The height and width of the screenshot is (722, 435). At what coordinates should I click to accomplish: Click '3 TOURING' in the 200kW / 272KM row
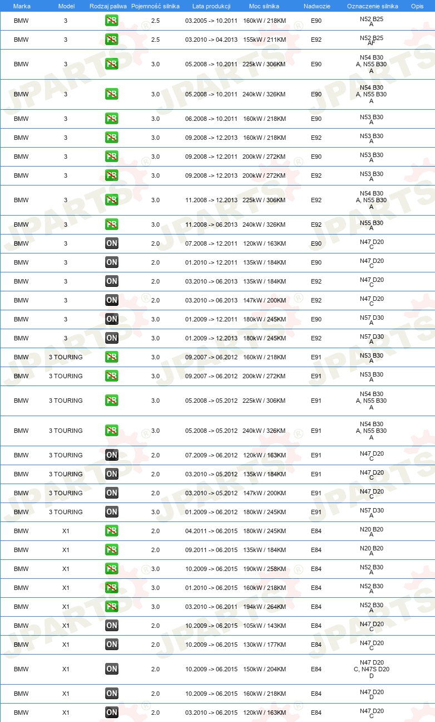(x=66, y=376)
